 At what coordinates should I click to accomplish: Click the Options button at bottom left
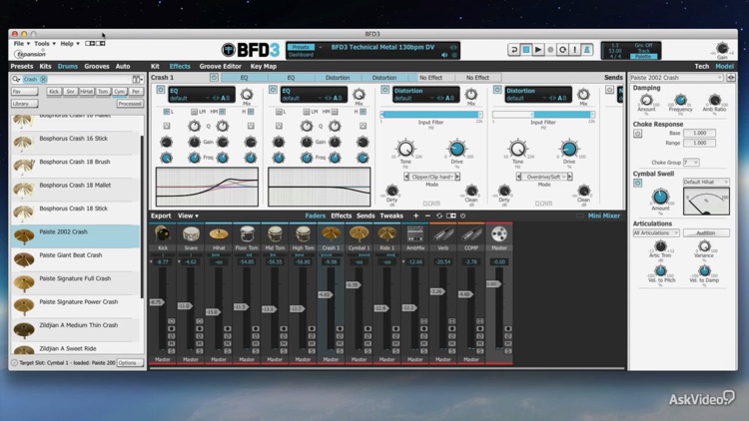[x=129, y=363]
